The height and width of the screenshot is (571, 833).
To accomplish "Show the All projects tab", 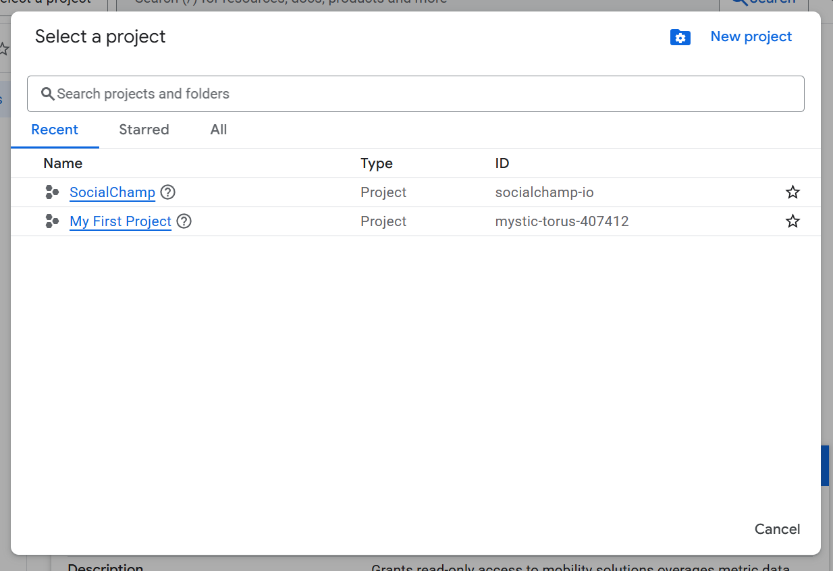I will (218, 130).
